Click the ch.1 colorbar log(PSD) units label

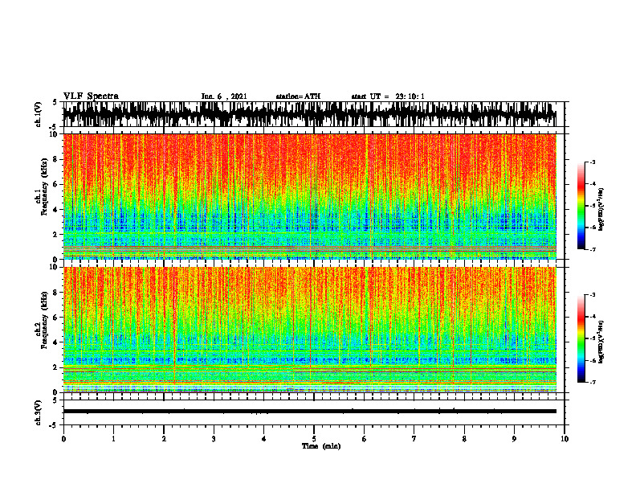pos(601,209)
